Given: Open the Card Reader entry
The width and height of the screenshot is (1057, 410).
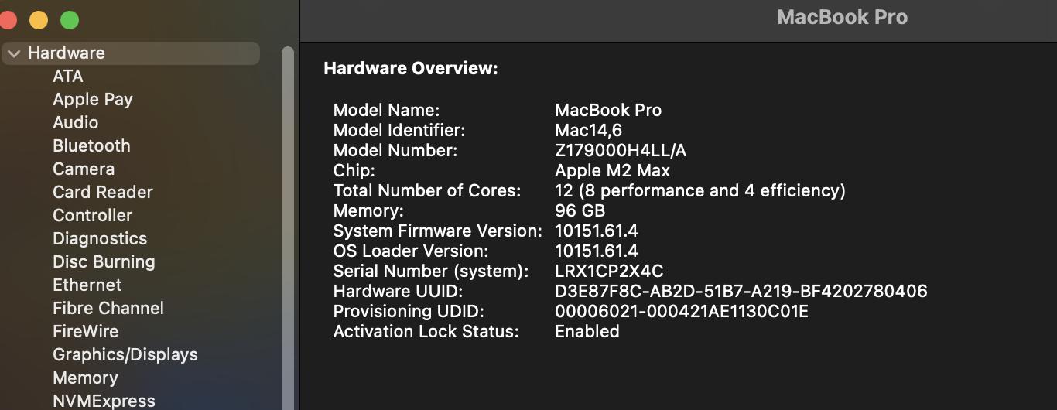Looking at the screenshot, I should (x=103, y=193).
